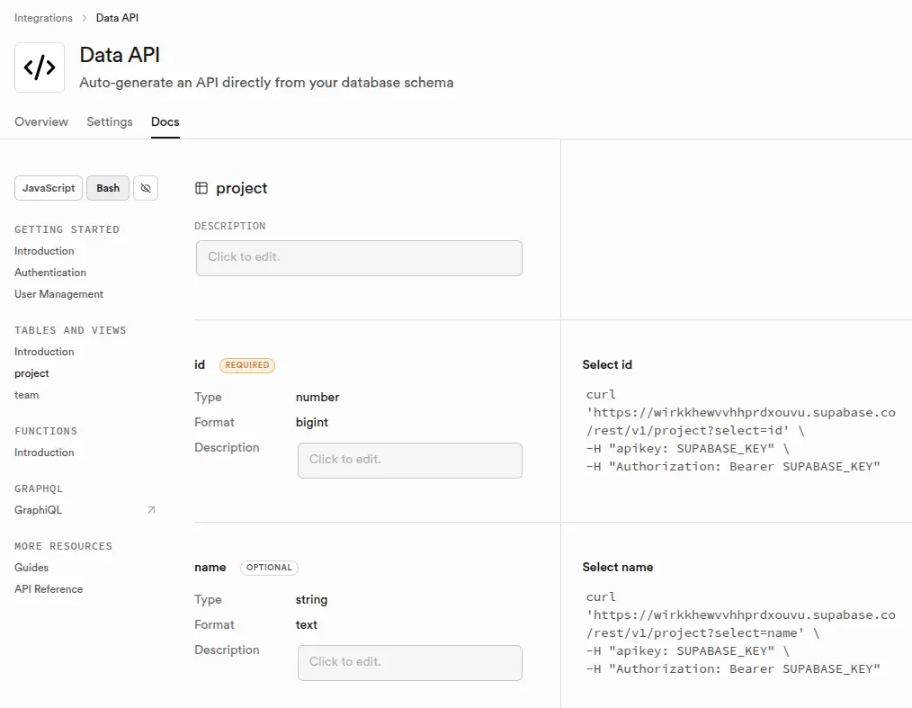The image size is (912, 708).
Task: Edit the id column description field
Action: (x=409, y=461)
